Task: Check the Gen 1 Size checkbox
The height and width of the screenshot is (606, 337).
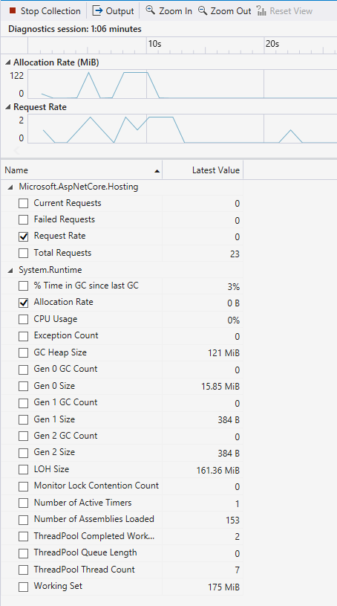Action: (24, 419)
